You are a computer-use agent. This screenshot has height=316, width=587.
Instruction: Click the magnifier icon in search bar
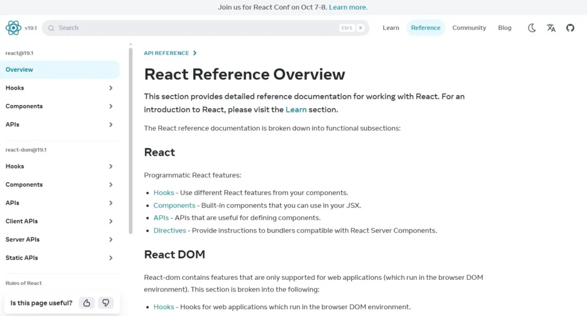[x=50, y=28]
